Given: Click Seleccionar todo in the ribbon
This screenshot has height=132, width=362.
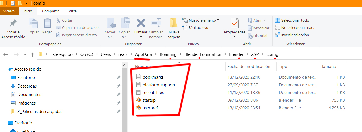Looking at the screenshot, I should click(292, 20).
